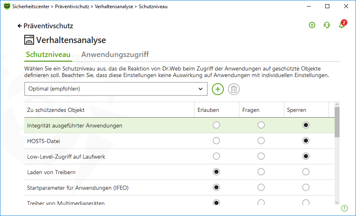Open support via the headset icon
Viewport: 356px width, 216px height.
point(327,25)
